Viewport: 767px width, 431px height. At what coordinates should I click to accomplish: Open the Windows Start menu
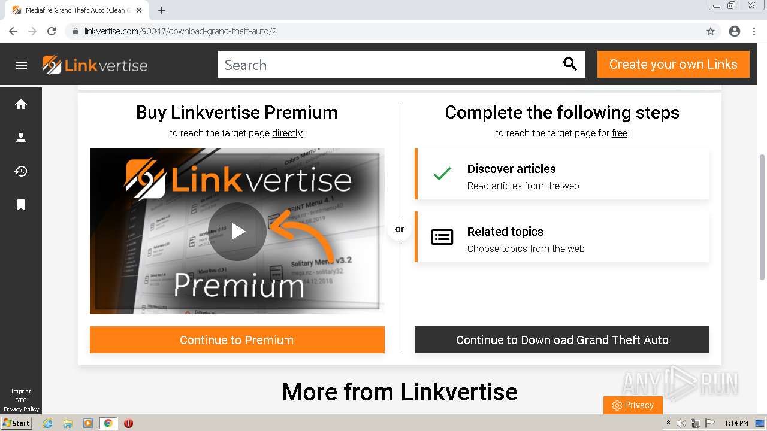tap(16, 423)
